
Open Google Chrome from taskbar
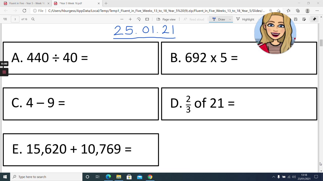point(150,177)
